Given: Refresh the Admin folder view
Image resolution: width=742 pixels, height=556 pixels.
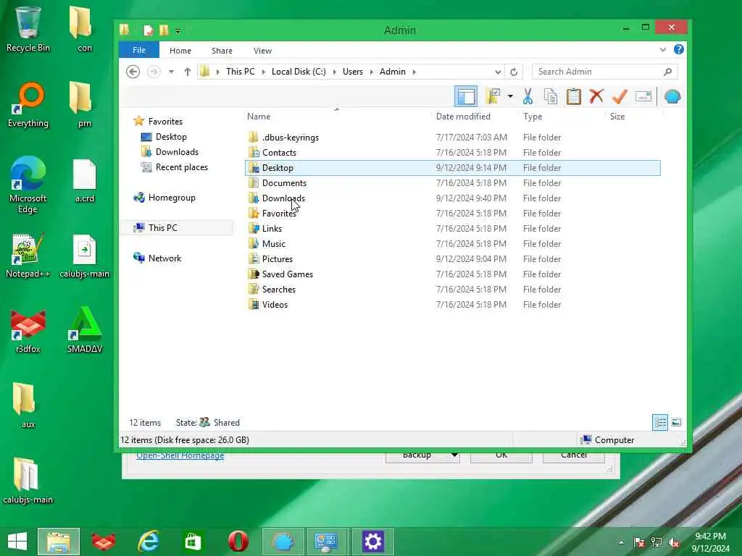Looking at the screenshot, I should pos(514,72).
